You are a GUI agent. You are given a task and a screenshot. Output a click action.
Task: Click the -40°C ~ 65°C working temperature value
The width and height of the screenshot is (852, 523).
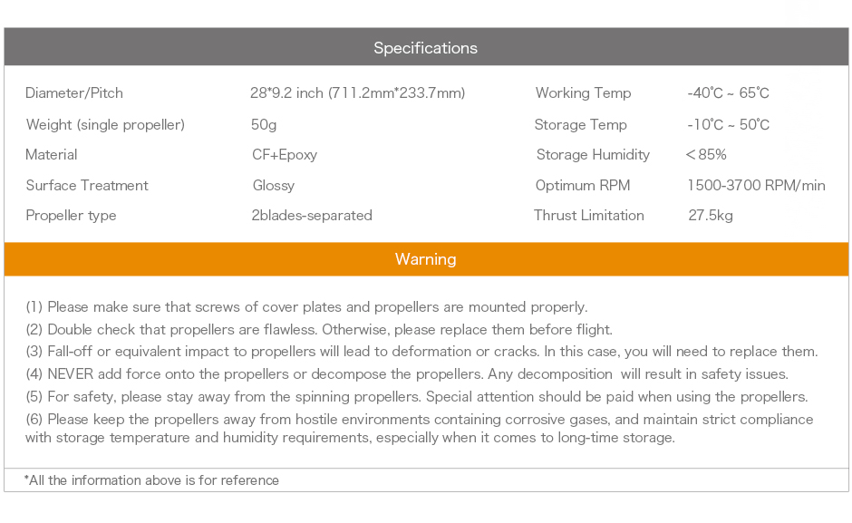(x=728, y=93)
